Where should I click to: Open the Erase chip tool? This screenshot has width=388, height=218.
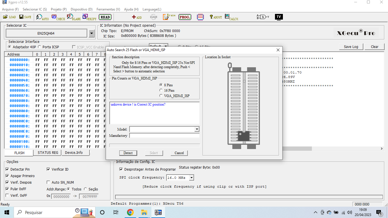click(169, 17)
